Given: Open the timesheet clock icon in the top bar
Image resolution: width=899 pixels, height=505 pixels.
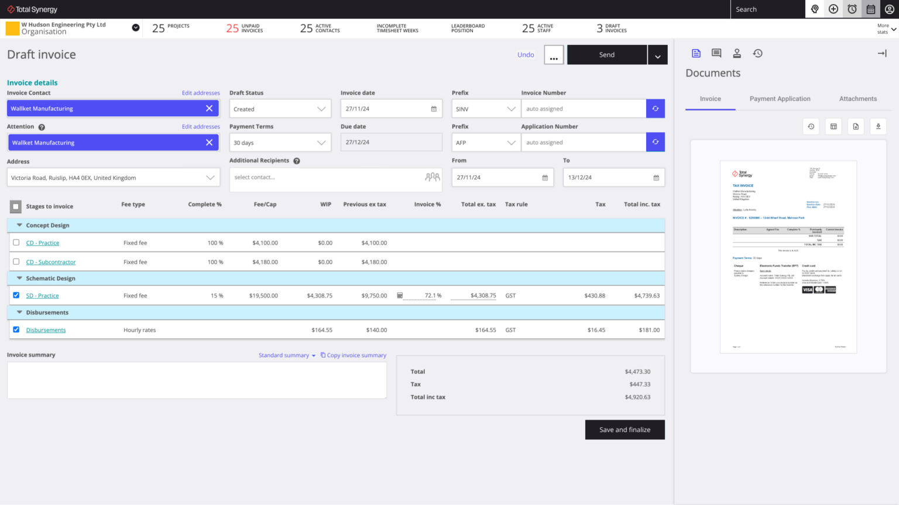Looking at the screenshot, I should pos(852,9).
